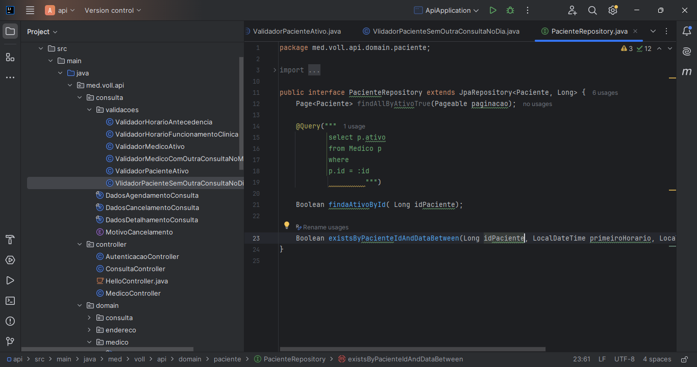Debug ApiApplication with bug icon
The height and width of the screenshot is (367, 697).
click(510, 10)
